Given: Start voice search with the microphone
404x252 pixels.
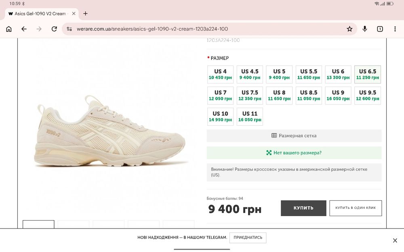Looking at the screenshot, I should tap(364, 29).
